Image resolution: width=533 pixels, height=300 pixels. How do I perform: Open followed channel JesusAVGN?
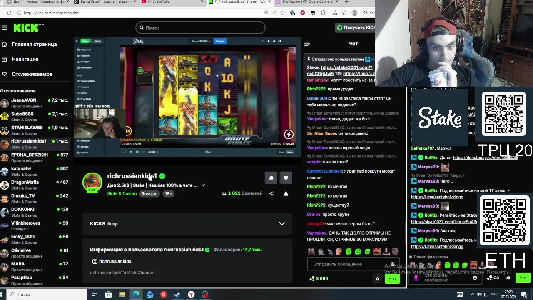click(34, 103)
